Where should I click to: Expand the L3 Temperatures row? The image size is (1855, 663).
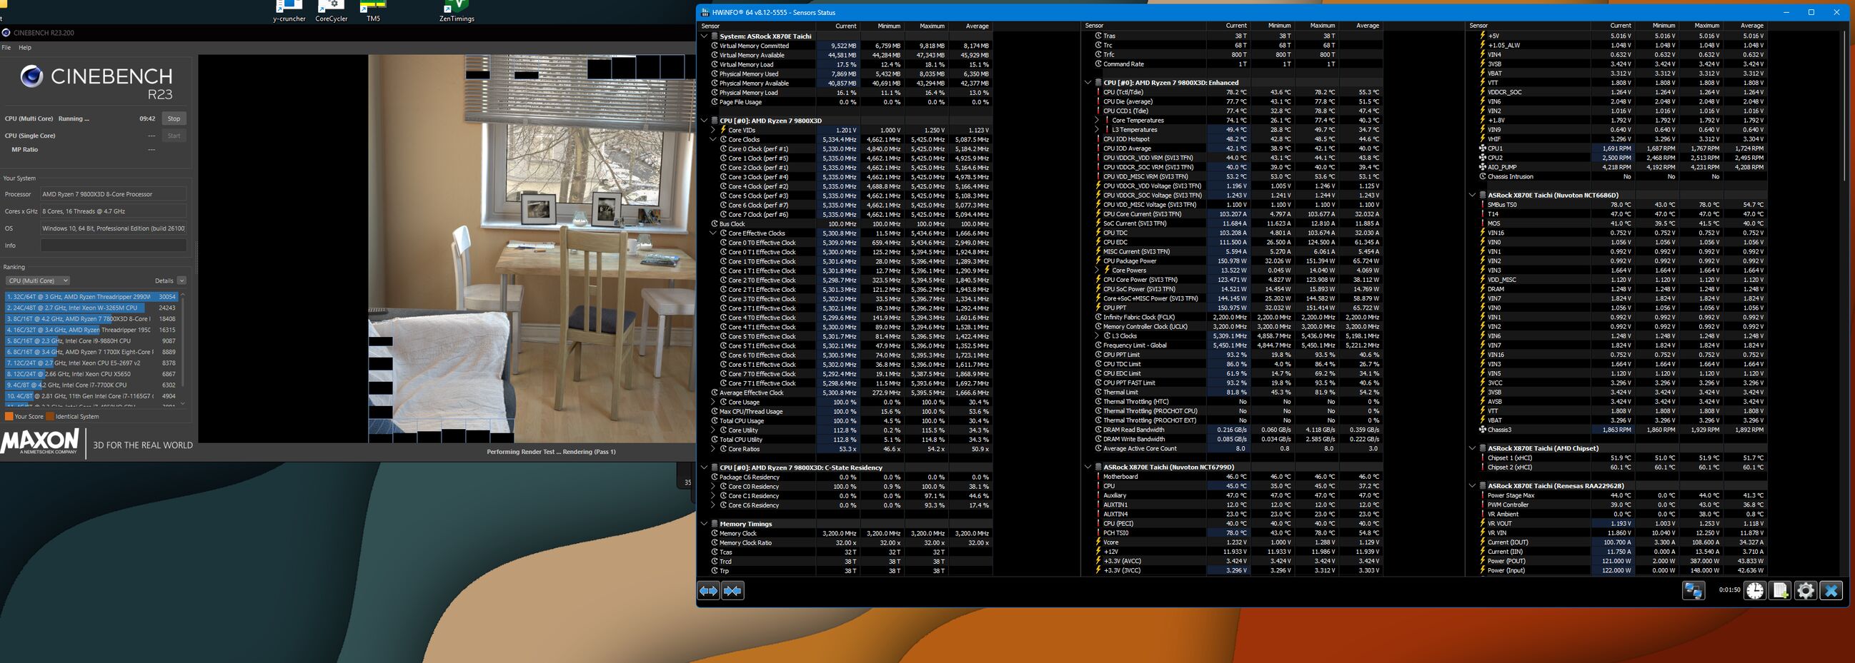click(1098, 129)
